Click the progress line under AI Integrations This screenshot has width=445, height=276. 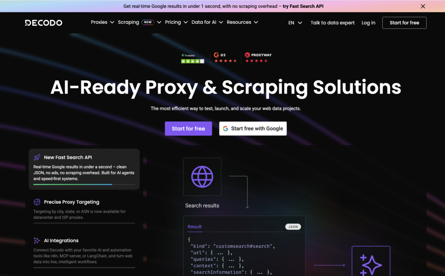(84, 267)
